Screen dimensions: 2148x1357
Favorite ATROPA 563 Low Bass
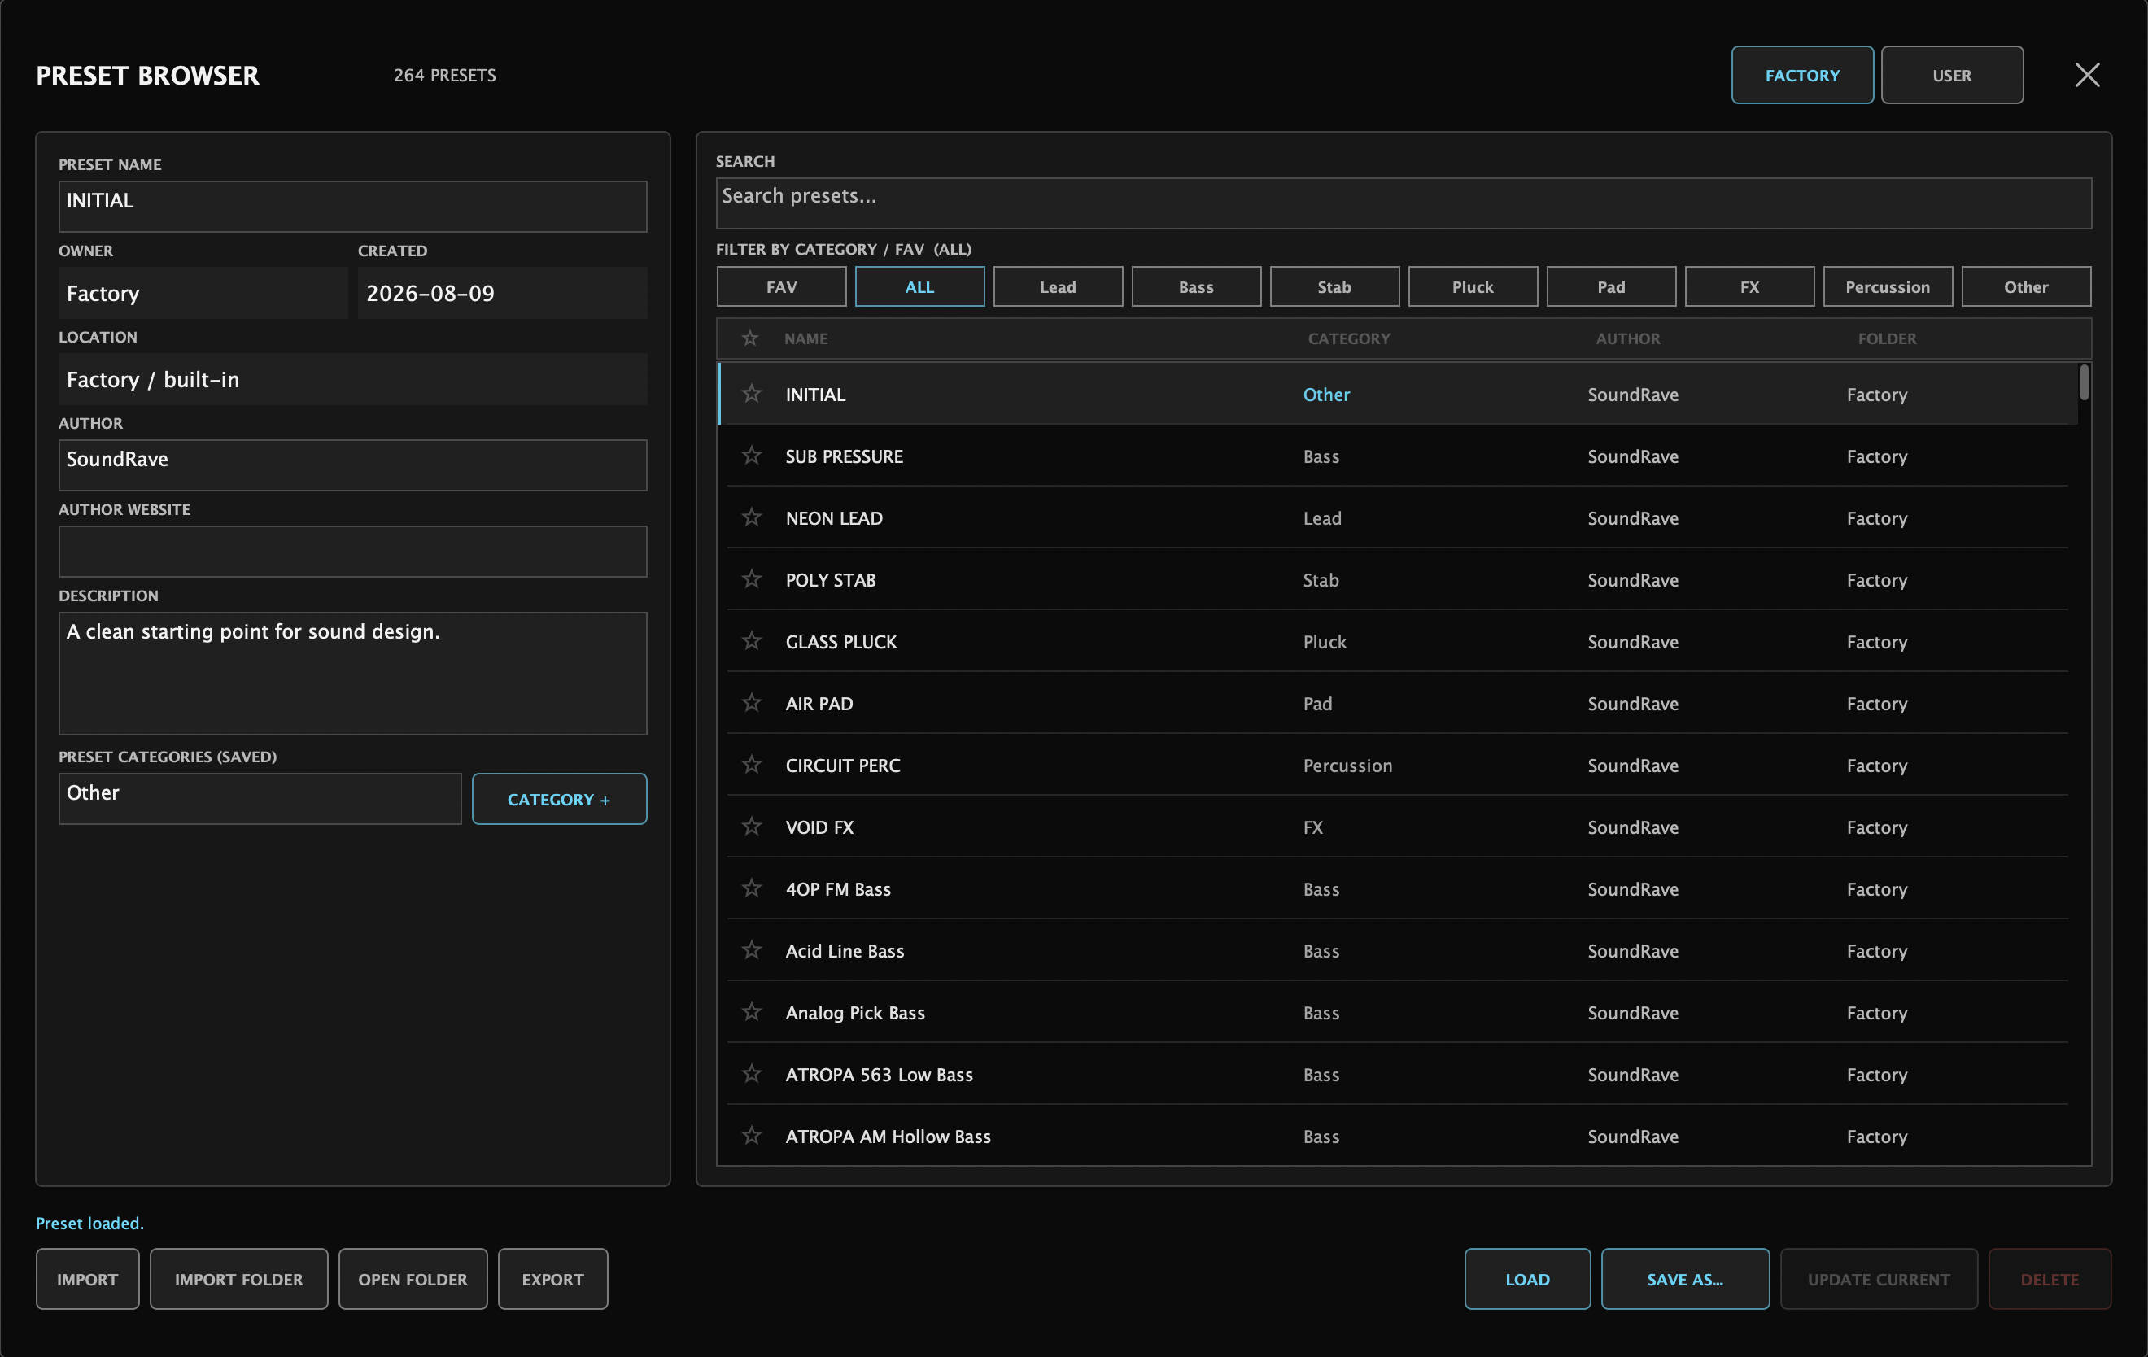tap(752, 1073)
